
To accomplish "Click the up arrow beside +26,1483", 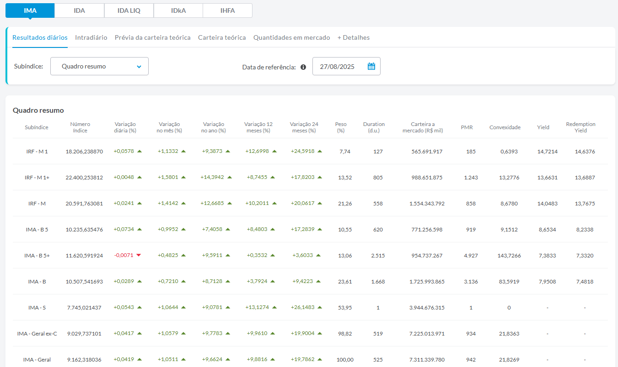I will point(320,307).
